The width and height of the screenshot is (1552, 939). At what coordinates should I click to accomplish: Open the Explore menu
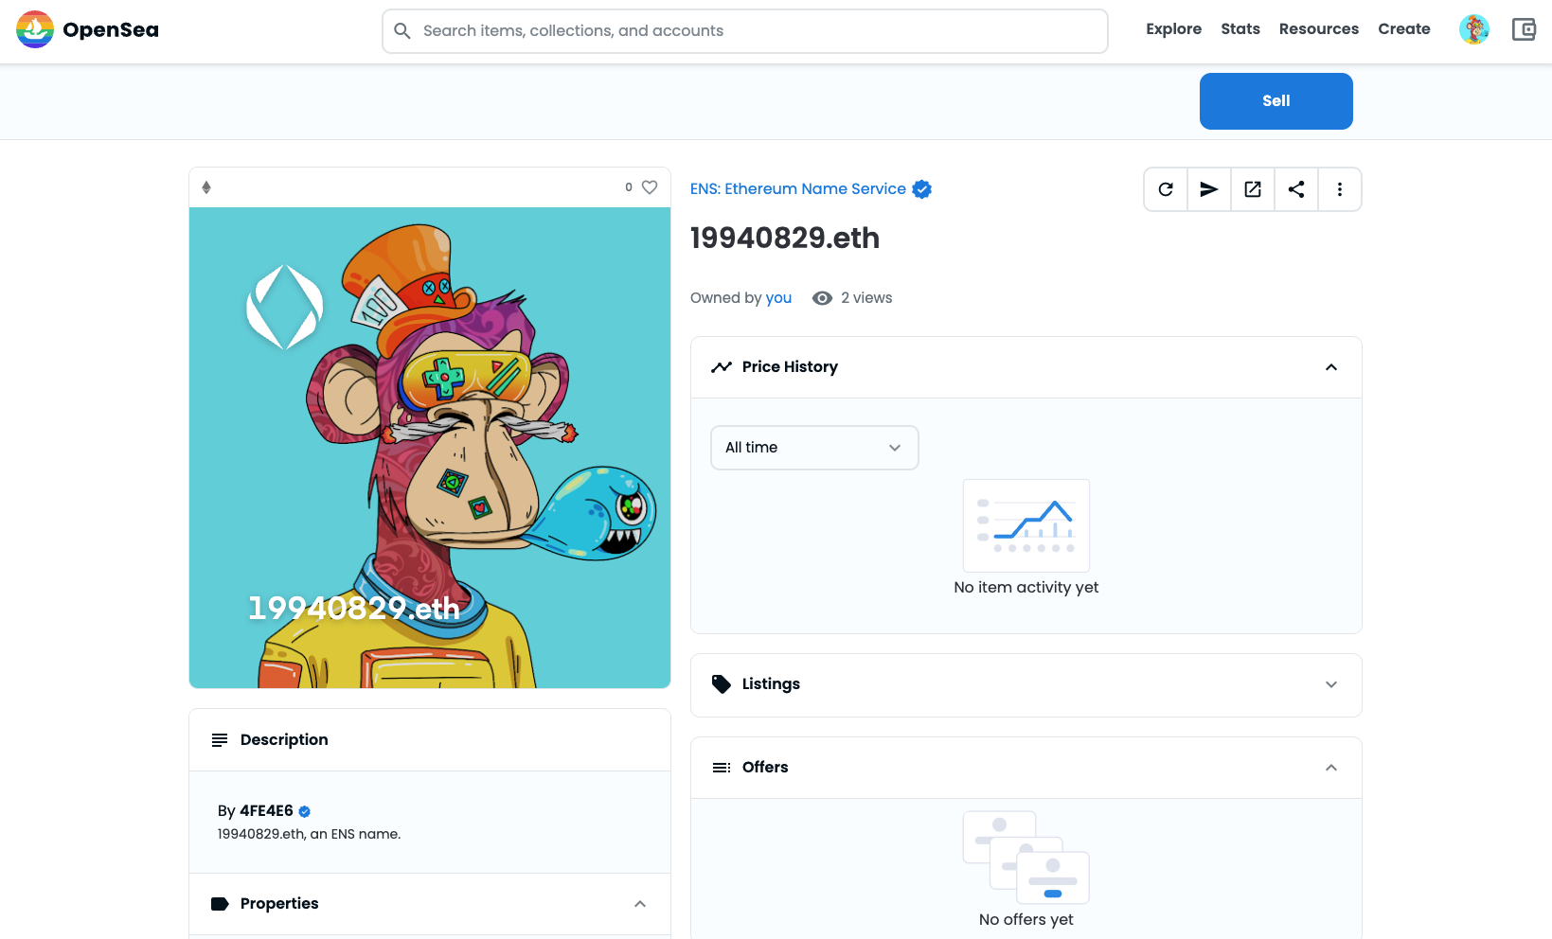coord(1173,29)
